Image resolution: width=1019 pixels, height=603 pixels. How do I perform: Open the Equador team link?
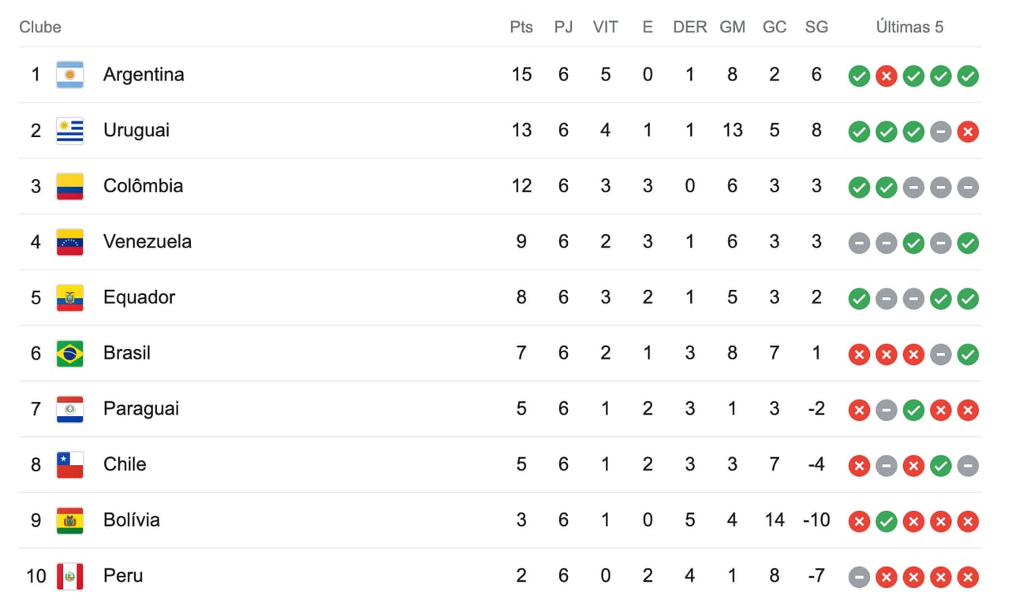139,297
